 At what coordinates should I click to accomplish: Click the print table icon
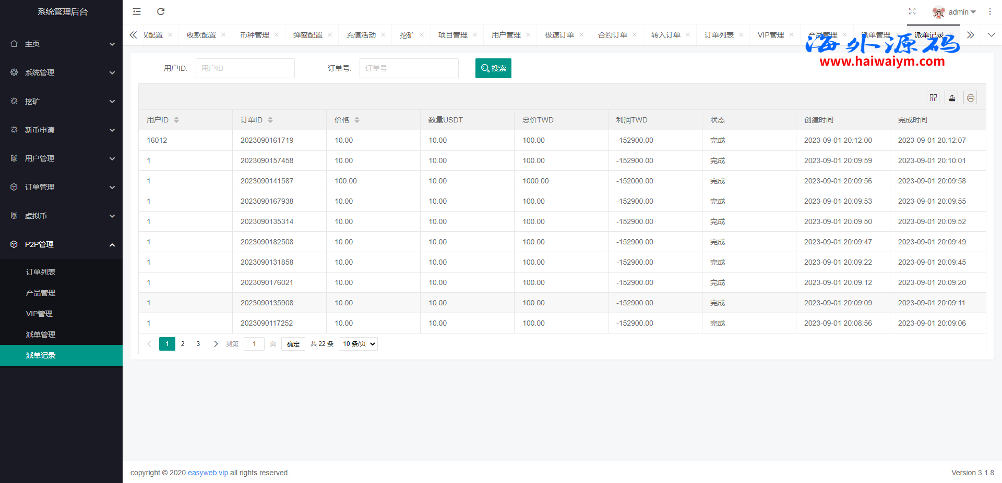point(970,98)
